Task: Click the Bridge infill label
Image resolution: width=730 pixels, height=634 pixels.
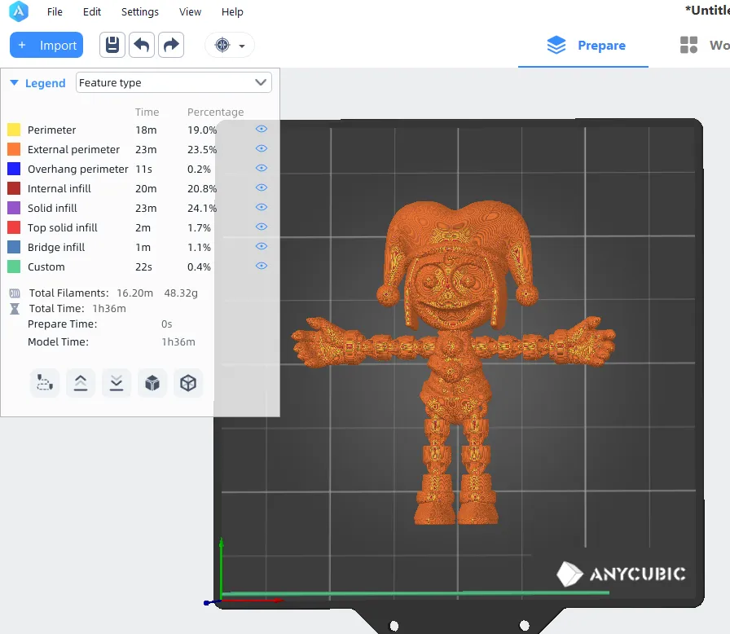Action: click(x=56, y=247)
